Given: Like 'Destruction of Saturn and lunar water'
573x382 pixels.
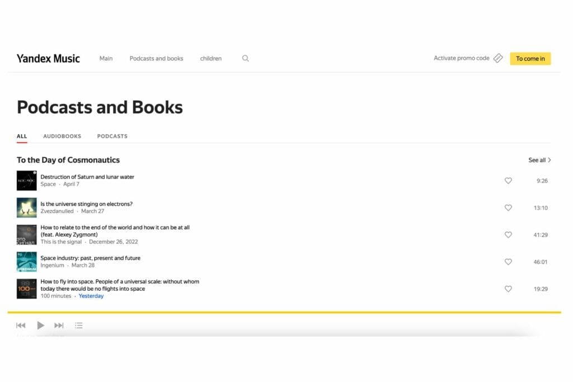Looking at the screenshot, I should (x=508, y=181).
